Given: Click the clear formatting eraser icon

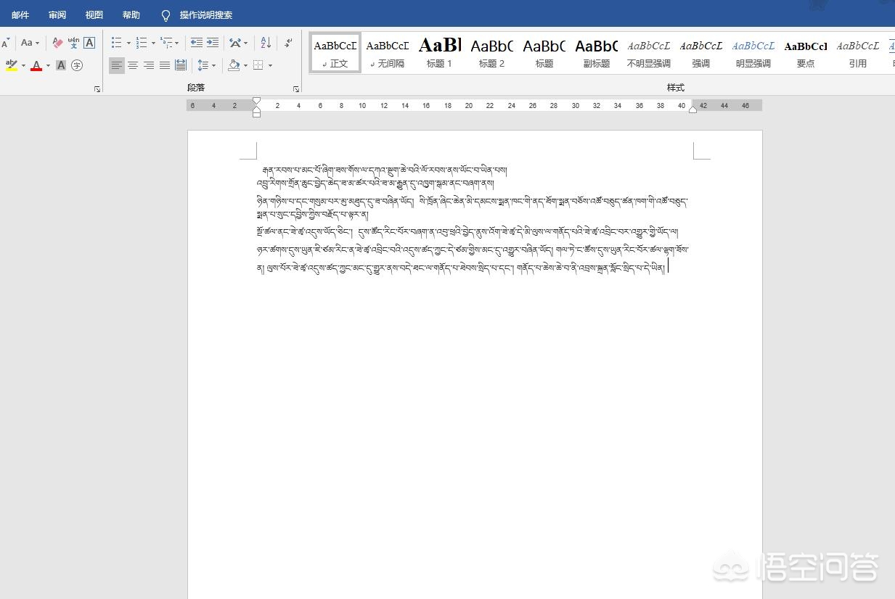Looking at the screenshot, I should 57,43.
